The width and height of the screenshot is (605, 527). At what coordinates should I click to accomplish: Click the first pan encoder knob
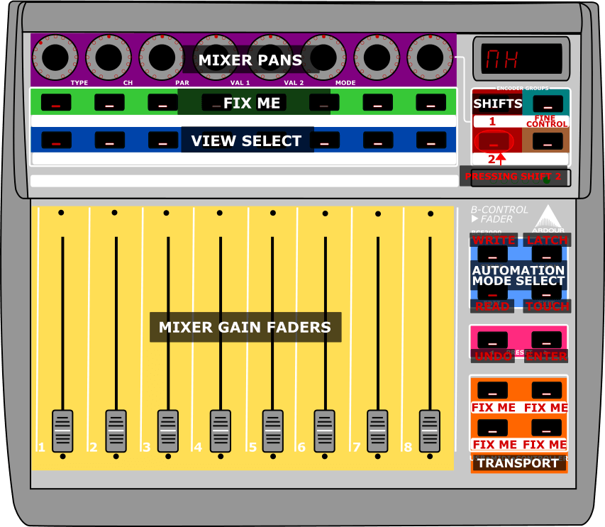pyautogui.click(x=55, y=57)
